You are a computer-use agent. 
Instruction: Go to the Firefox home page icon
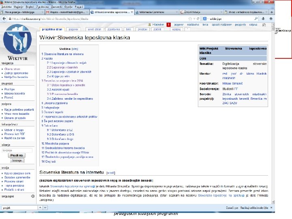click(271, 19)
